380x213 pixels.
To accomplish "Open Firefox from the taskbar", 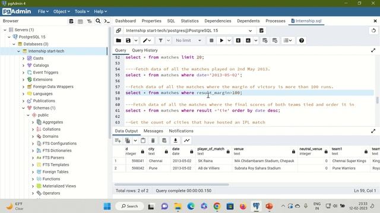I will [243, 206].
